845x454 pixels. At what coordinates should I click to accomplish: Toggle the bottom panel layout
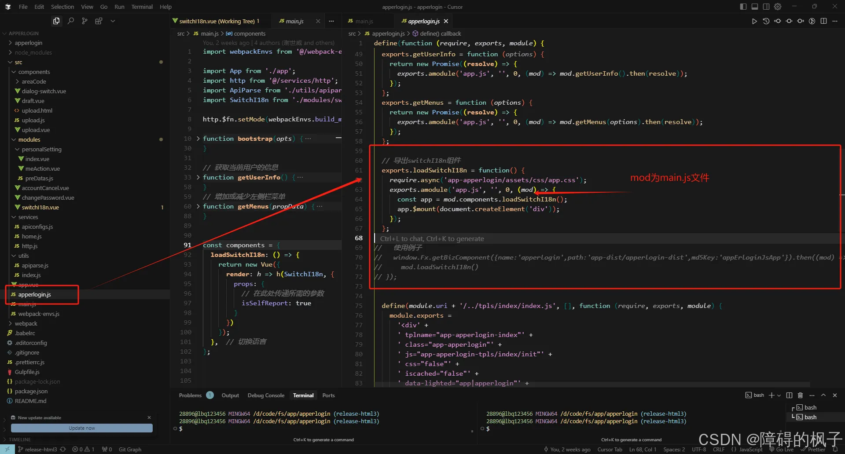tap(755, 7)
